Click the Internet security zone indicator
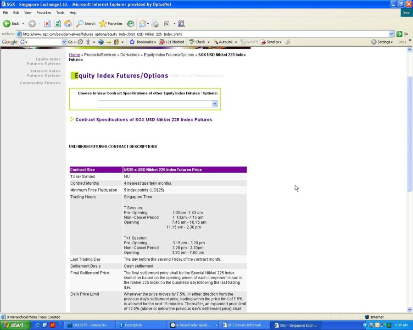 tap(374, 317)
